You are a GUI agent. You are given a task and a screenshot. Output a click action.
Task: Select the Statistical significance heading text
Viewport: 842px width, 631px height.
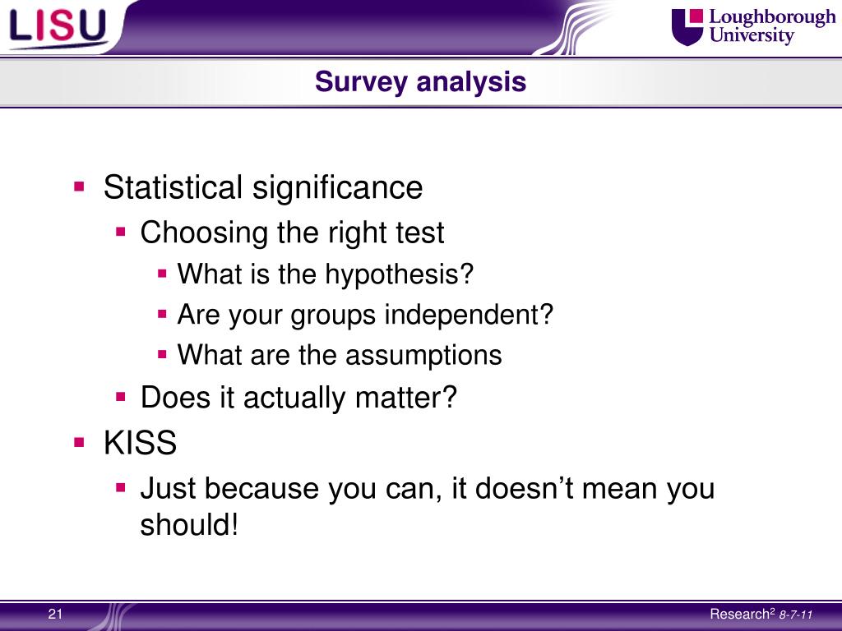pyautogui.click(x=263, y=188)
